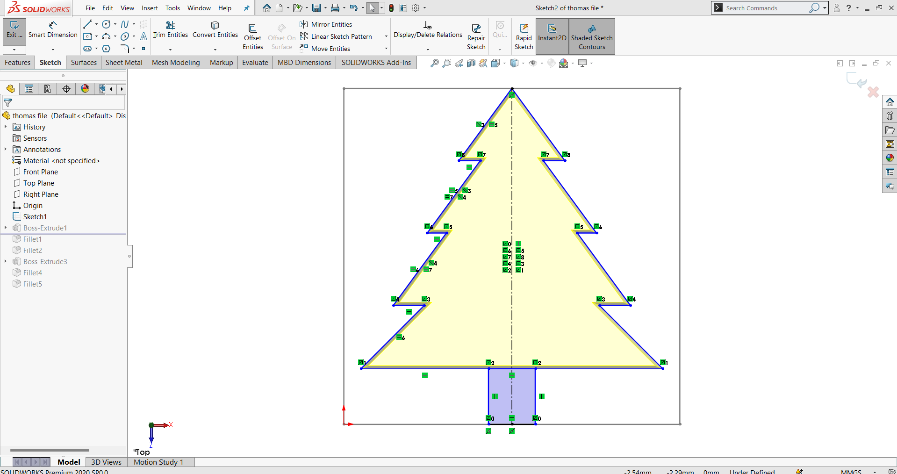Select the 3-point Arc tool

point(106,36)
